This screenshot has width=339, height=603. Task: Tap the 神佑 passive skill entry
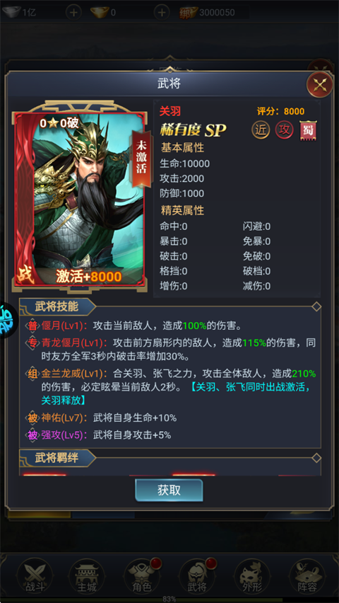pos(102,418)
